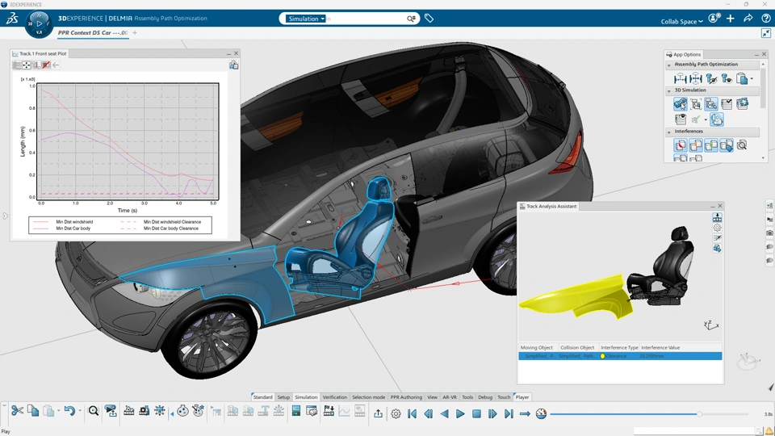
Task: Click the search input field
Action: (367, 19)
